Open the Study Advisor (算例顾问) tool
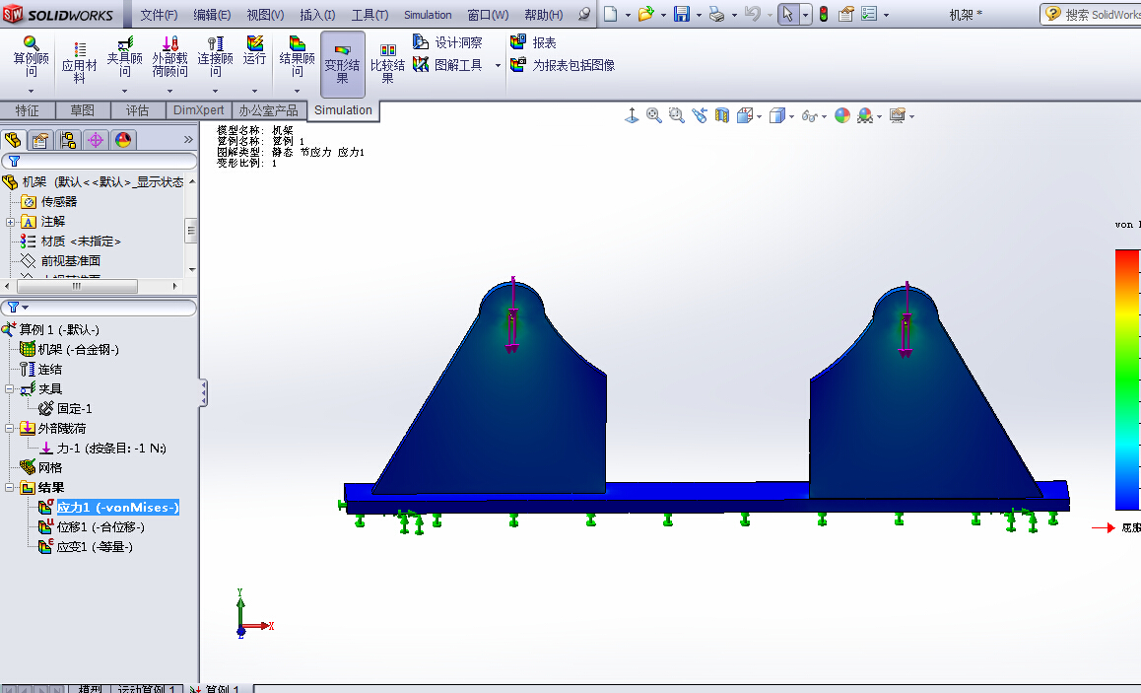The image size is (1141, 693). (x=31, y=57)
